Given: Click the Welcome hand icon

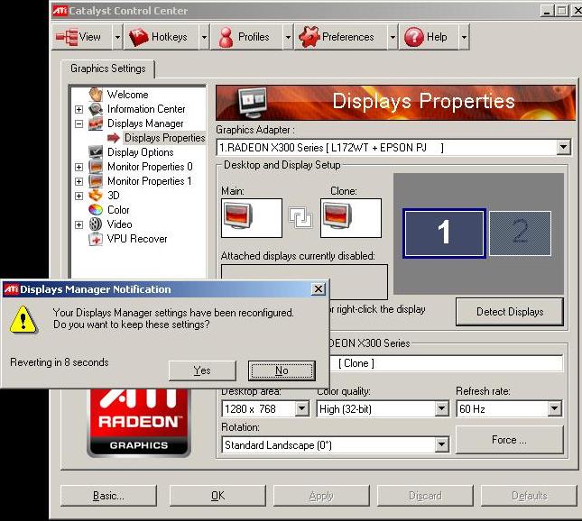Looking at the screenshot, I should pos(96,94).
